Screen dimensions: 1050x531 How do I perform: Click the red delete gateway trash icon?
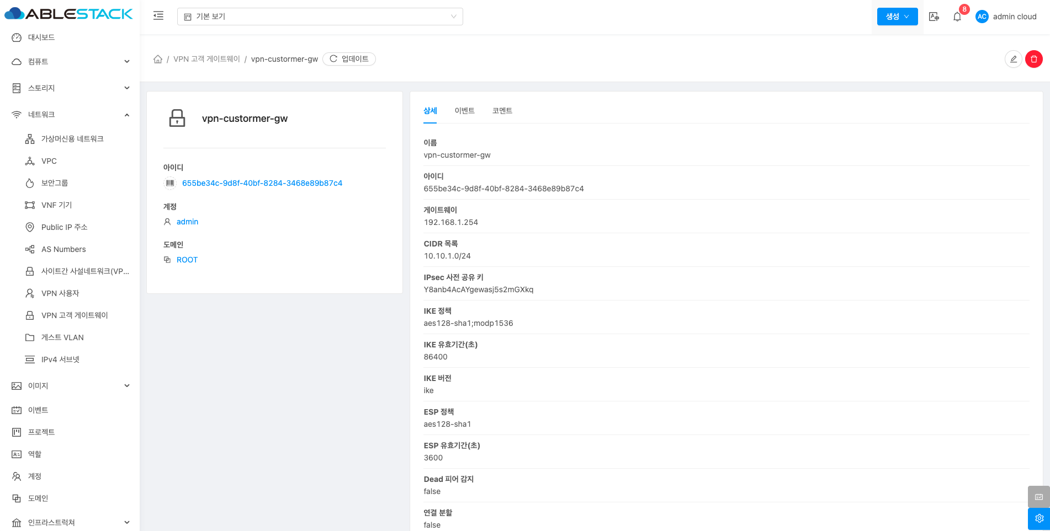1033,59
